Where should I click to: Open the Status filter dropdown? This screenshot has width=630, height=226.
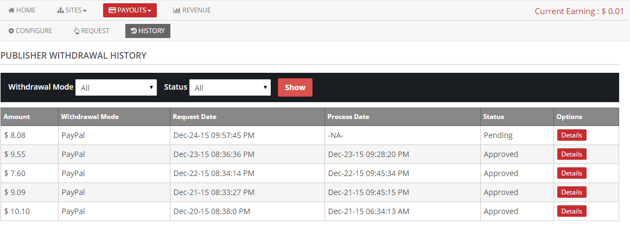[230, 87]
